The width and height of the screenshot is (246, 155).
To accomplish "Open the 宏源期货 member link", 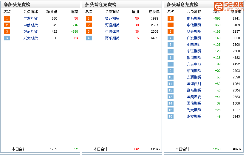I will point(194,77).
